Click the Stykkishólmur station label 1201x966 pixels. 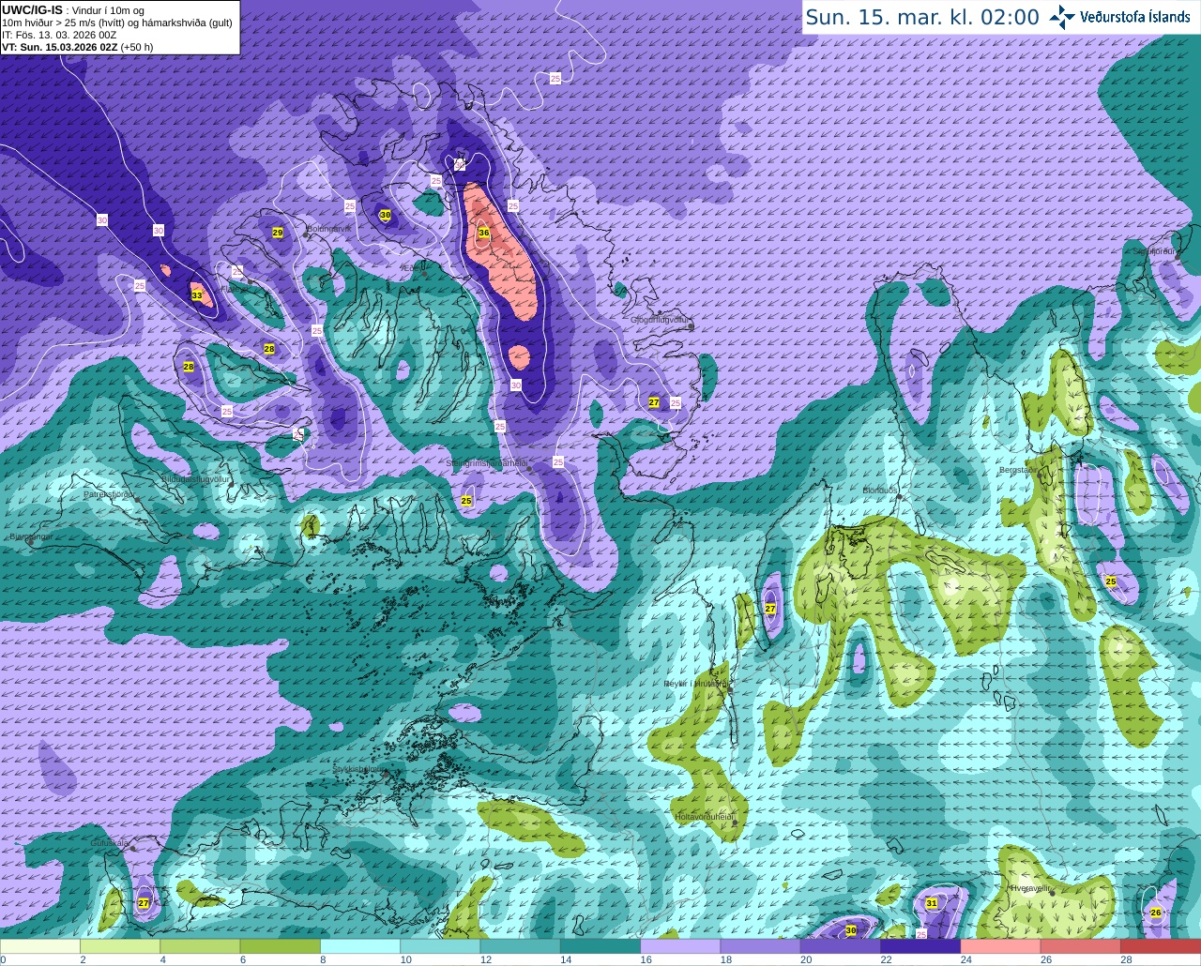358,769
